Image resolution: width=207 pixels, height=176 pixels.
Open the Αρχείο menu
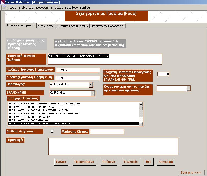click(12, 8)
